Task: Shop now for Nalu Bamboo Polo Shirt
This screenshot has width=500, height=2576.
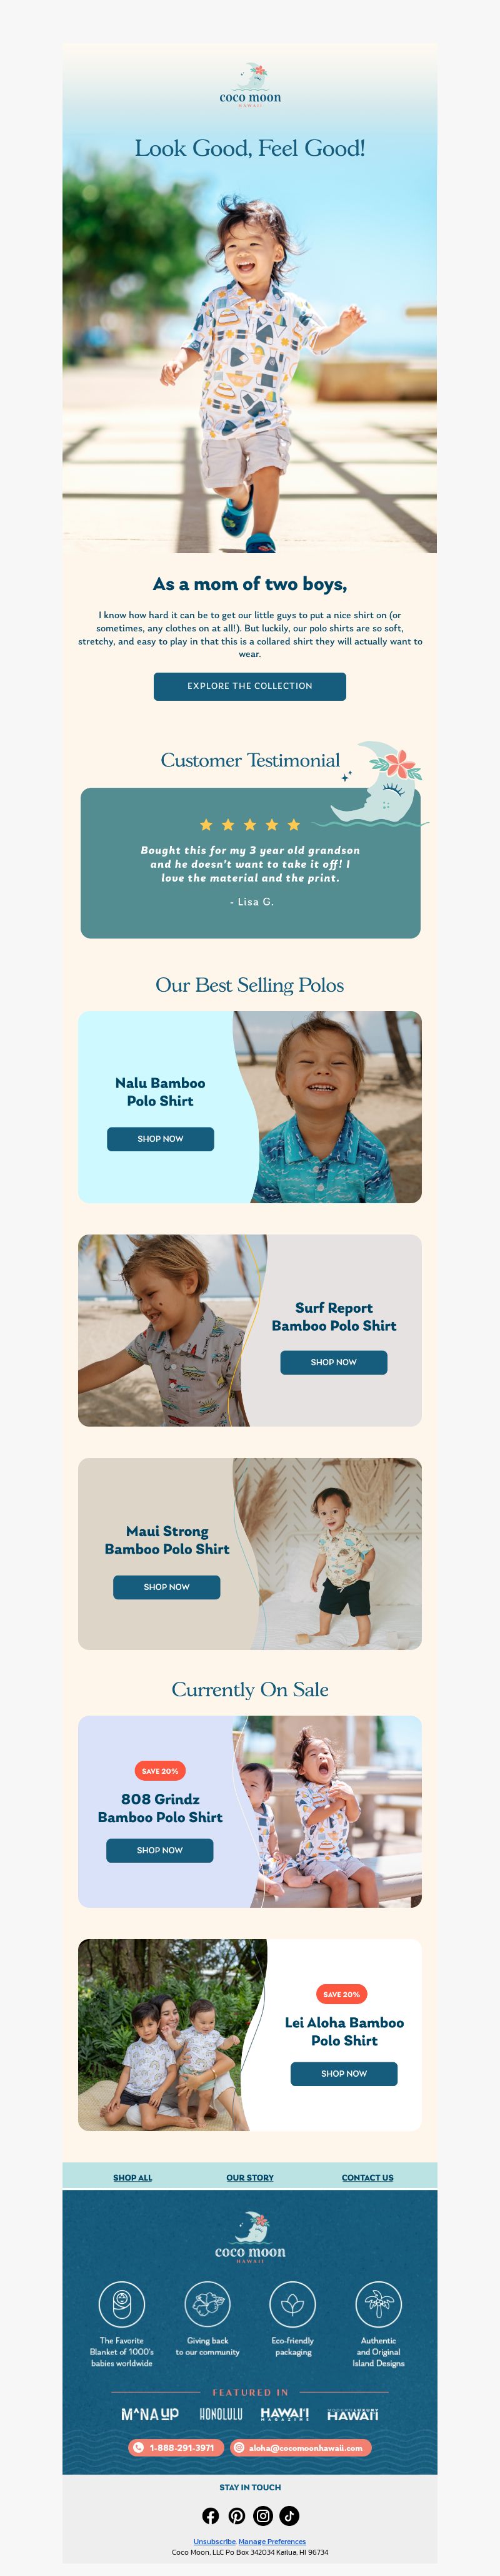Action: (161, 1139)
